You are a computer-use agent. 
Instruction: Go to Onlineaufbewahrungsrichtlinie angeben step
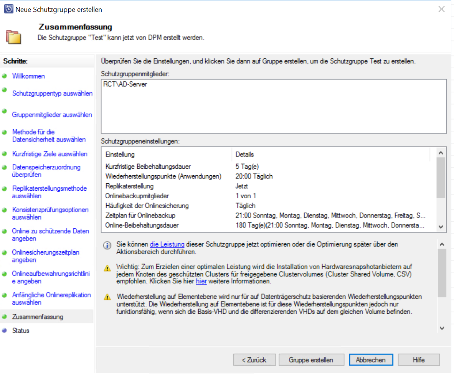pyautogui.click(x=51, y=277)
